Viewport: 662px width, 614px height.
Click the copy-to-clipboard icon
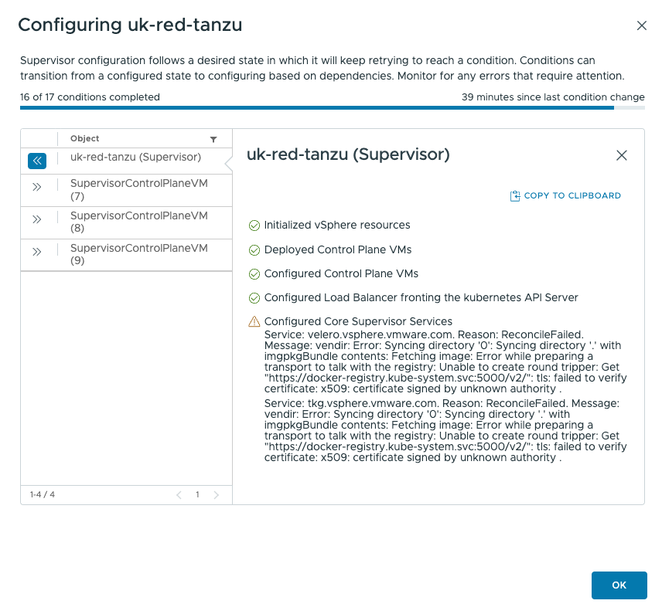click(x=514, y=195)
